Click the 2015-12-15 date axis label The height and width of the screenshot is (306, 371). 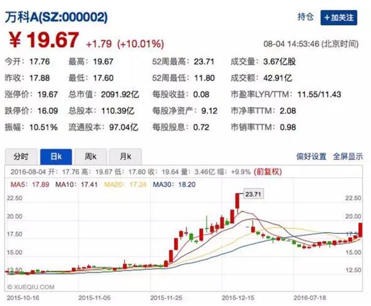[x=238, y=297]
